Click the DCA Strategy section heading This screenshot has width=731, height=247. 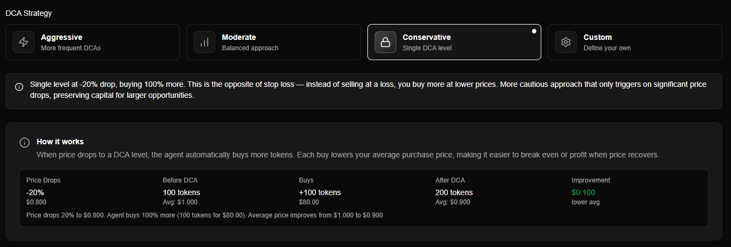(x=28, y=13)
